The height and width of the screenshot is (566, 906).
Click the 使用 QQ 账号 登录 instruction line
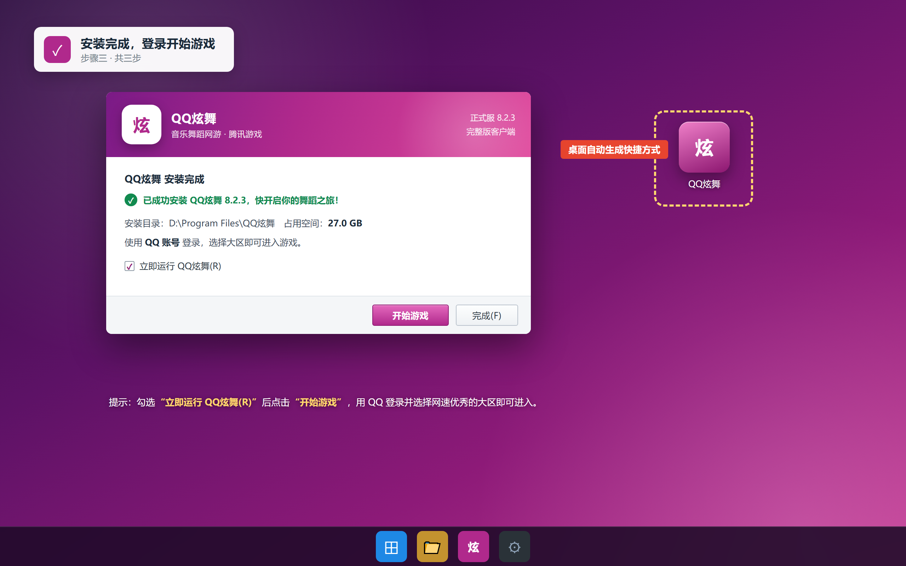213,243
